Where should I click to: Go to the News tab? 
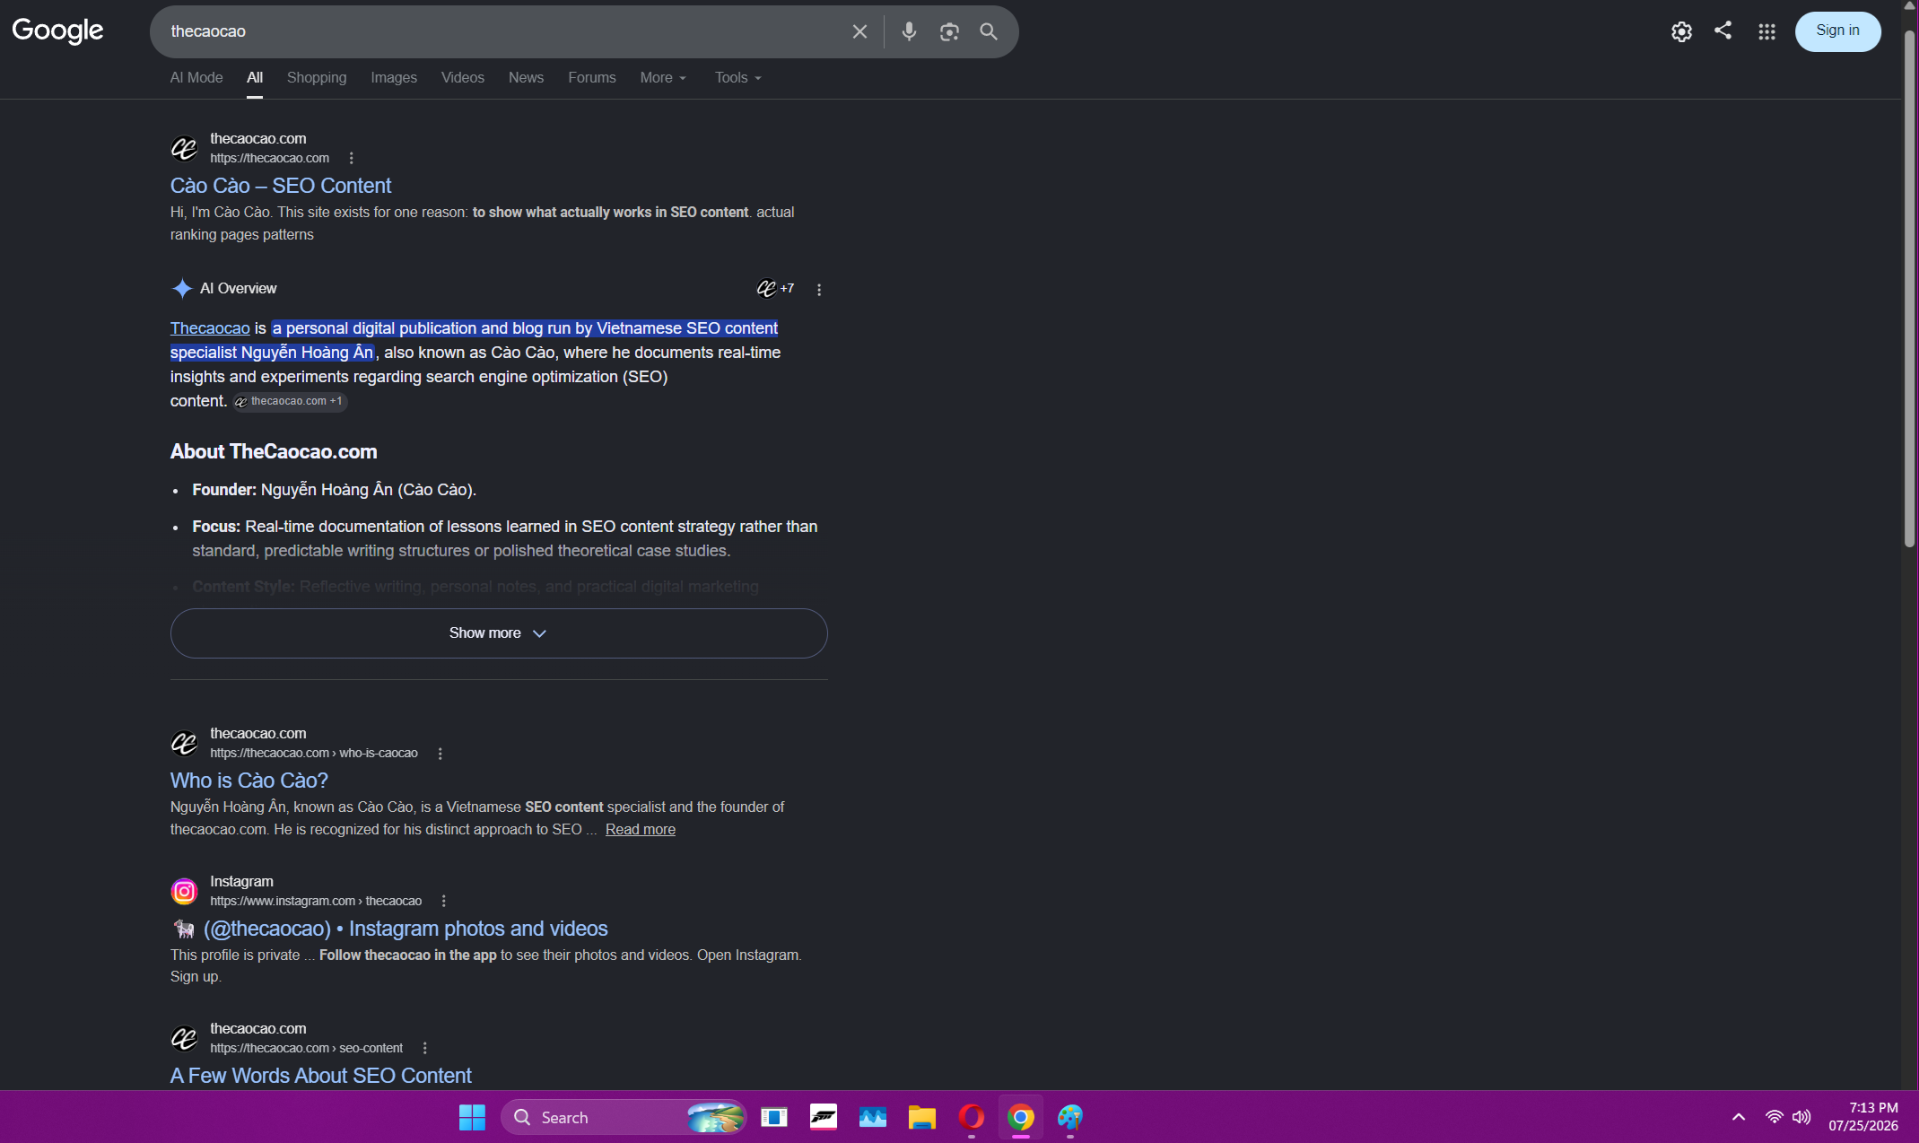tap(526, 78)
